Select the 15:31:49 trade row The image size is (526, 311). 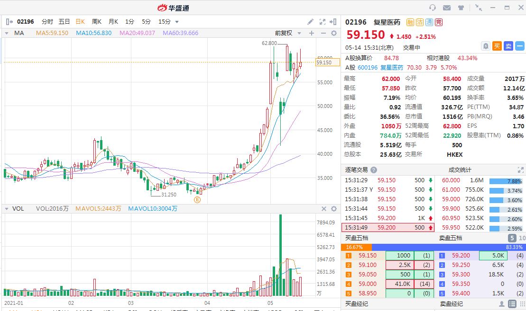tap(388, 228)
